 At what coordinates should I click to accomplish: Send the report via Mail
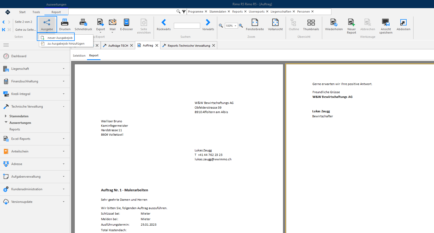tap(113, 26)
